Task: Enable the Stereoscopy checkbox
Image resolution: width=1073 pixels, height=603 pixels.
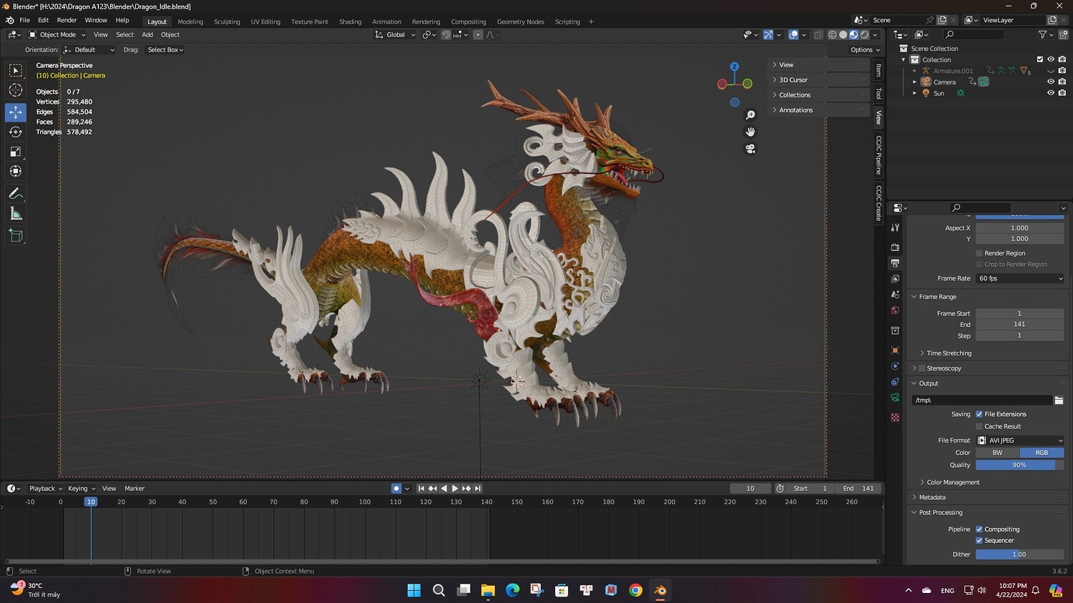Action: pyautogui.click(x=922, y=368)
